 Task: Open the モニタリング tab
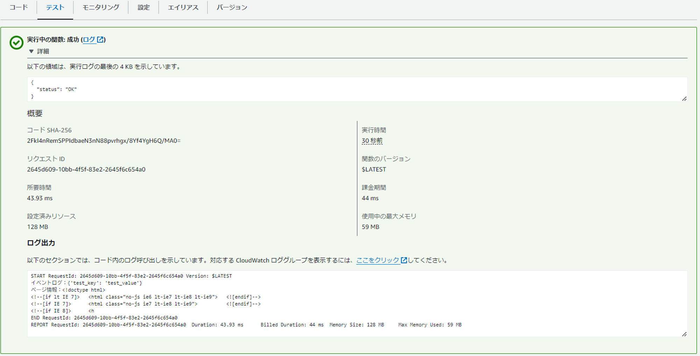(x=100, y=7)
